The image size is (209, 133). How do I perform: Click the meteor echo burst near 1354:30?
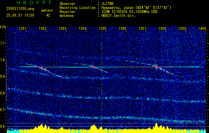93,67
